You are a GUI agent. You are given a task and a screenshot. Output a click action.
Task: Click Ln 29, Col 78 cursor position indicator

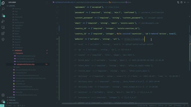[x=142, y=106]
